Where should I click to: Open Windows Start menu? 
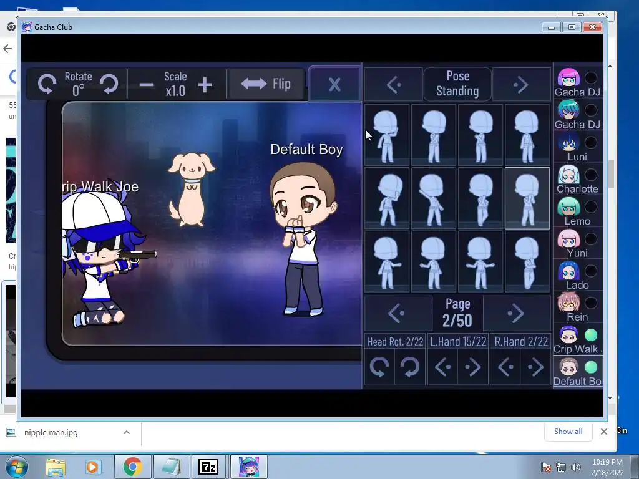tap(17, 467)
